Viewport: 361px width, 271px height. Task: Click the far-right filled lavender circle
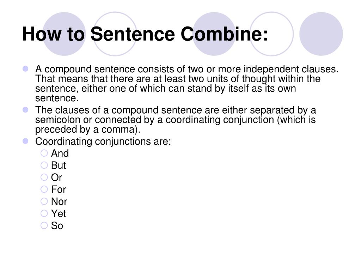[321, 34]
